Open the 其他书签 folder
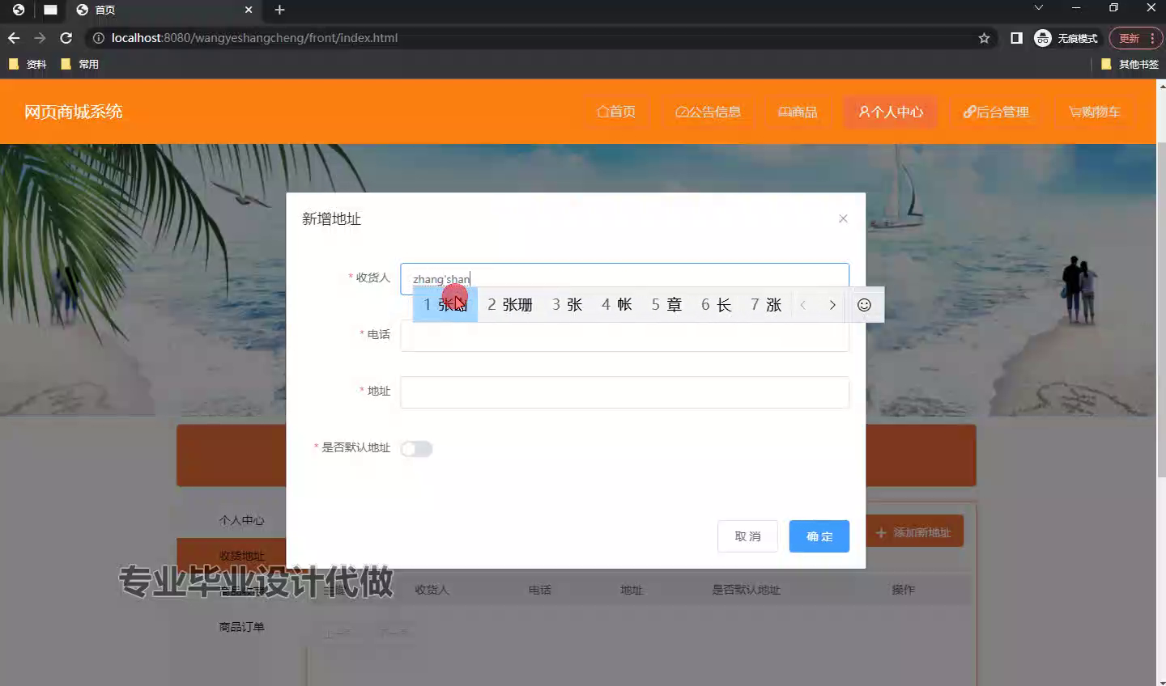 [x=1130, y=64]
